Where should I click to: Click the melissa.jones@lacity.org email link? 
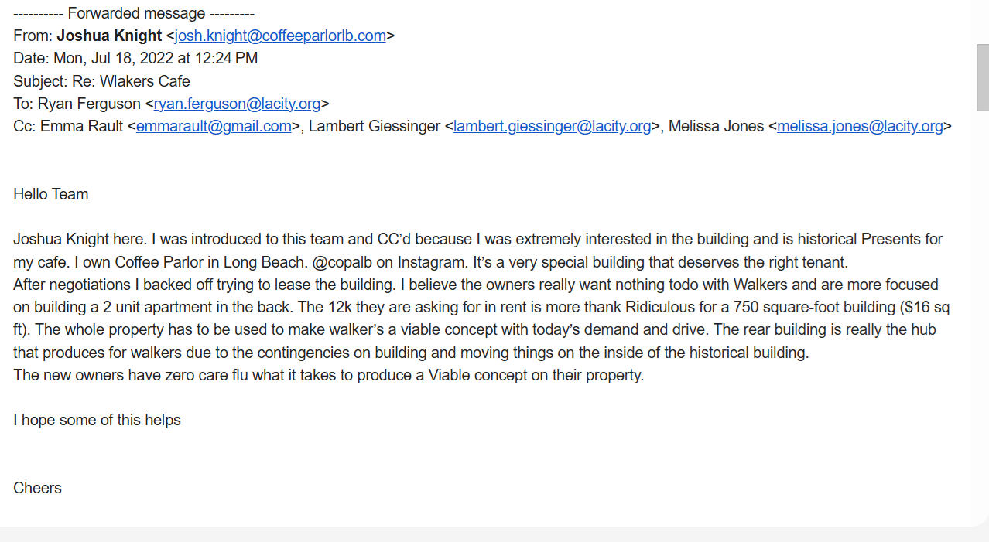click(x=860, y=126)
